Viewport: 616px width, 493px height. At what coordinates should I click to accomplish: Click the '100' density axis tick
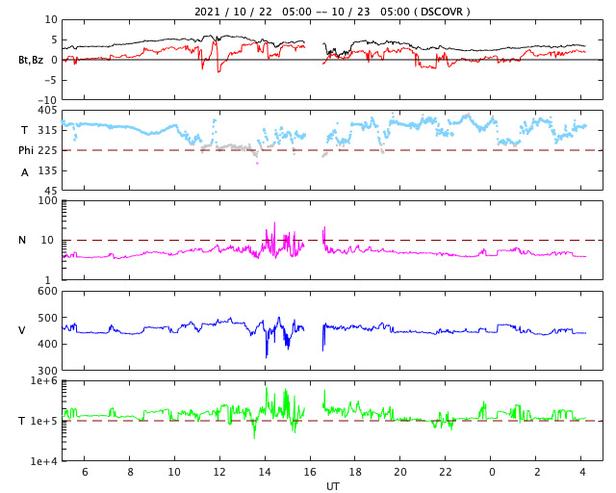pyautogui.click(x=47, y=200)
